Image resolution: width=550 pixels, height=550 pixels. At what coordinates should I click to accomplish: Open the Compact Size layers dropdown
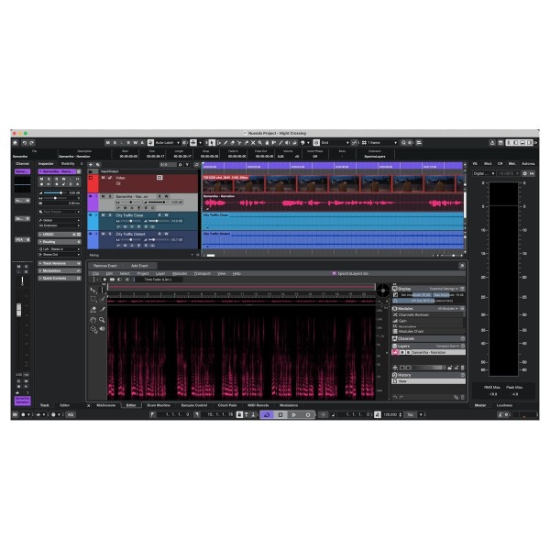tap(447, 346)
